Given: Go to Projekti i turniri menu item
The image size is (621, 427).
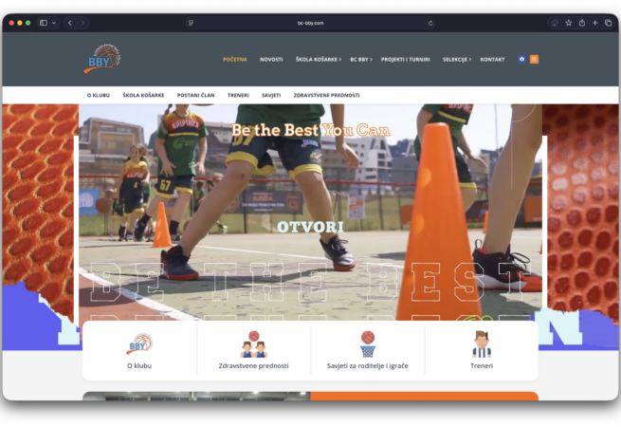Looking at the screenshot, I should (405, 59).
